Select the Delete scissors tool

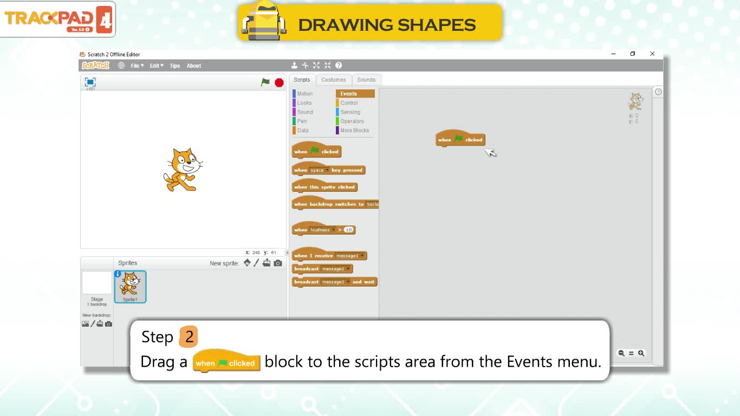point(305,66)
